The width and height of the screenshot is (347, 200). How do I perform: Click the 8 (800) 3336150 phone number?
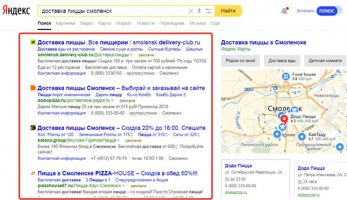[x=106, y=73]
